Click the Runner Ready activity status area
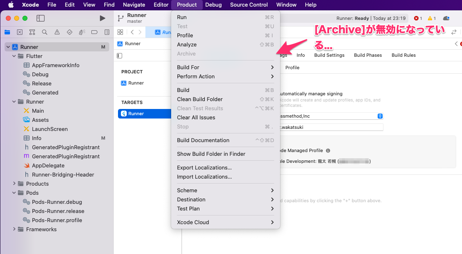462x254 pixels. coord(371,18)
